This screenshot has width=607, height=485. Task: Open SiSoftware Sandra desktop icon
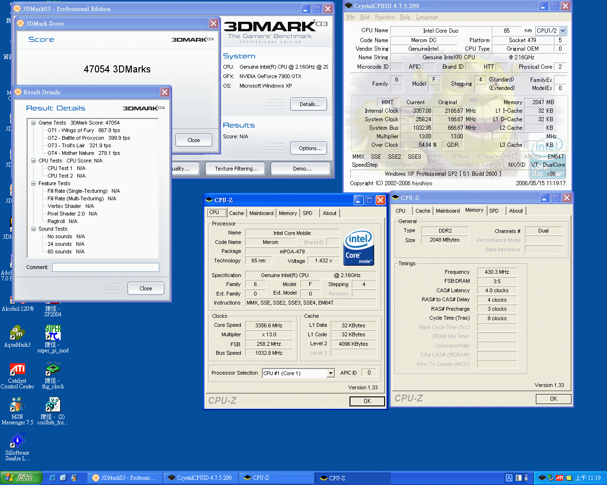18,441
